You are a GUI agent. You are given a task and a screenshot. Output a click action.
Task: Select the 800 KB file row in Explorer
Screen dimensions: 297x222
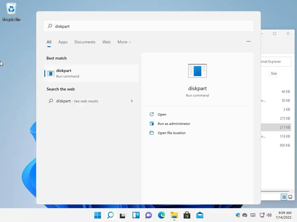[276, 145]
